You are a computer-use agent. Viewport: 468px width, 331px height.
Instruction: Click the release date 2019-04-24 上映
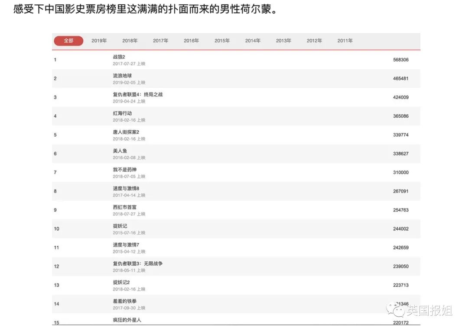[x=129, y=101]
